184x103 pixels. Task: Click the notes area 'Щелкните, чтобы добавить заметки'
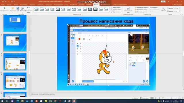43,94
